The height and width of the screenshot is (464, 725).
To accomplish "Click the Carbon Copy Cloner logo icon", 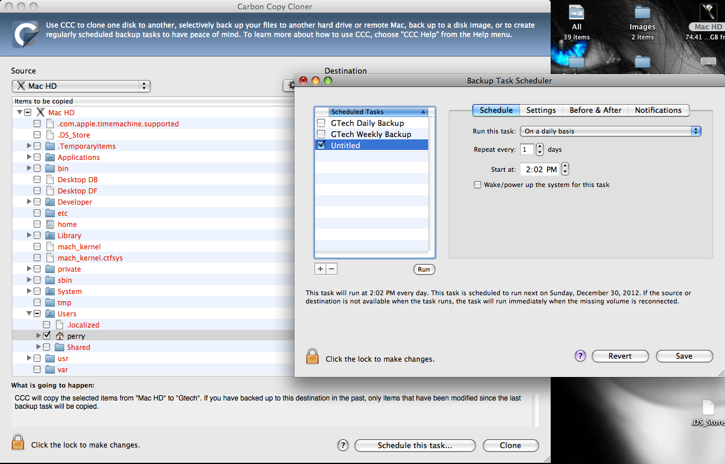I will [25, 34].
